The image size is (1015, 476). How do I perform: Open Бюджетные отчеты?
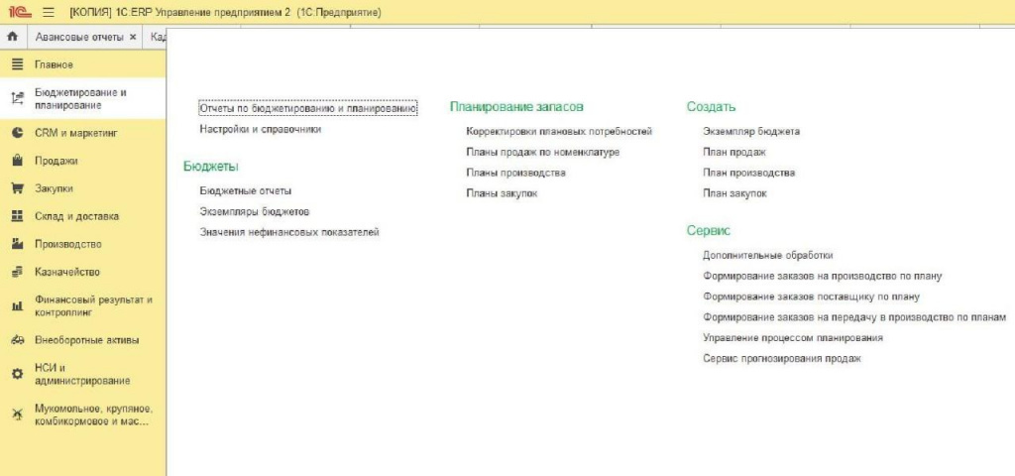(x=246, y=191)
